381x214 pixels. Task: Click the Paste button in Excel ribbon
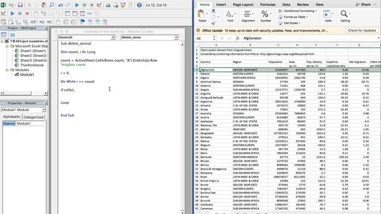click(202, 16)
